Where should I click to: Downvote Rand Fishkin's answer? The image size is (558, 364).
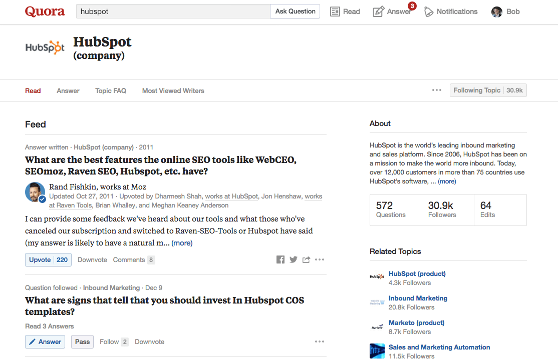[x=92, y=259]
